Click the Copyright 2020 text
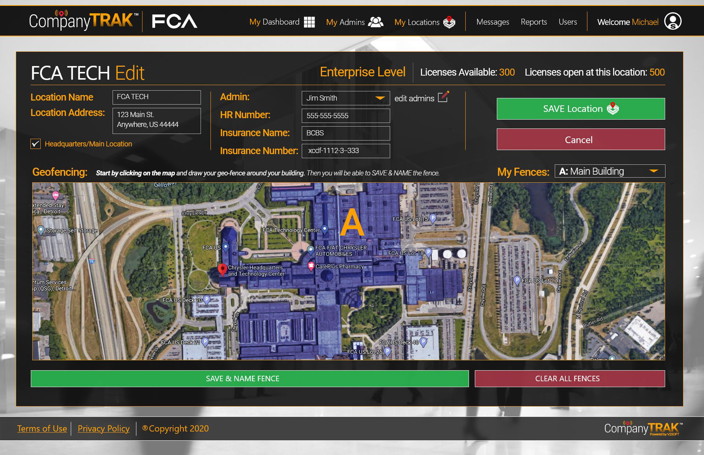The width and height of the screenshot is (704, 455). (x=176, y=429)
